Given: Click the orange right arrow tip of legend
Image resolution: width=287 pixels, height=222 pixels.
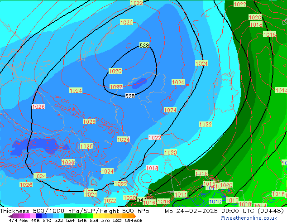Looking at the screenshot, I should click(135, 216).
